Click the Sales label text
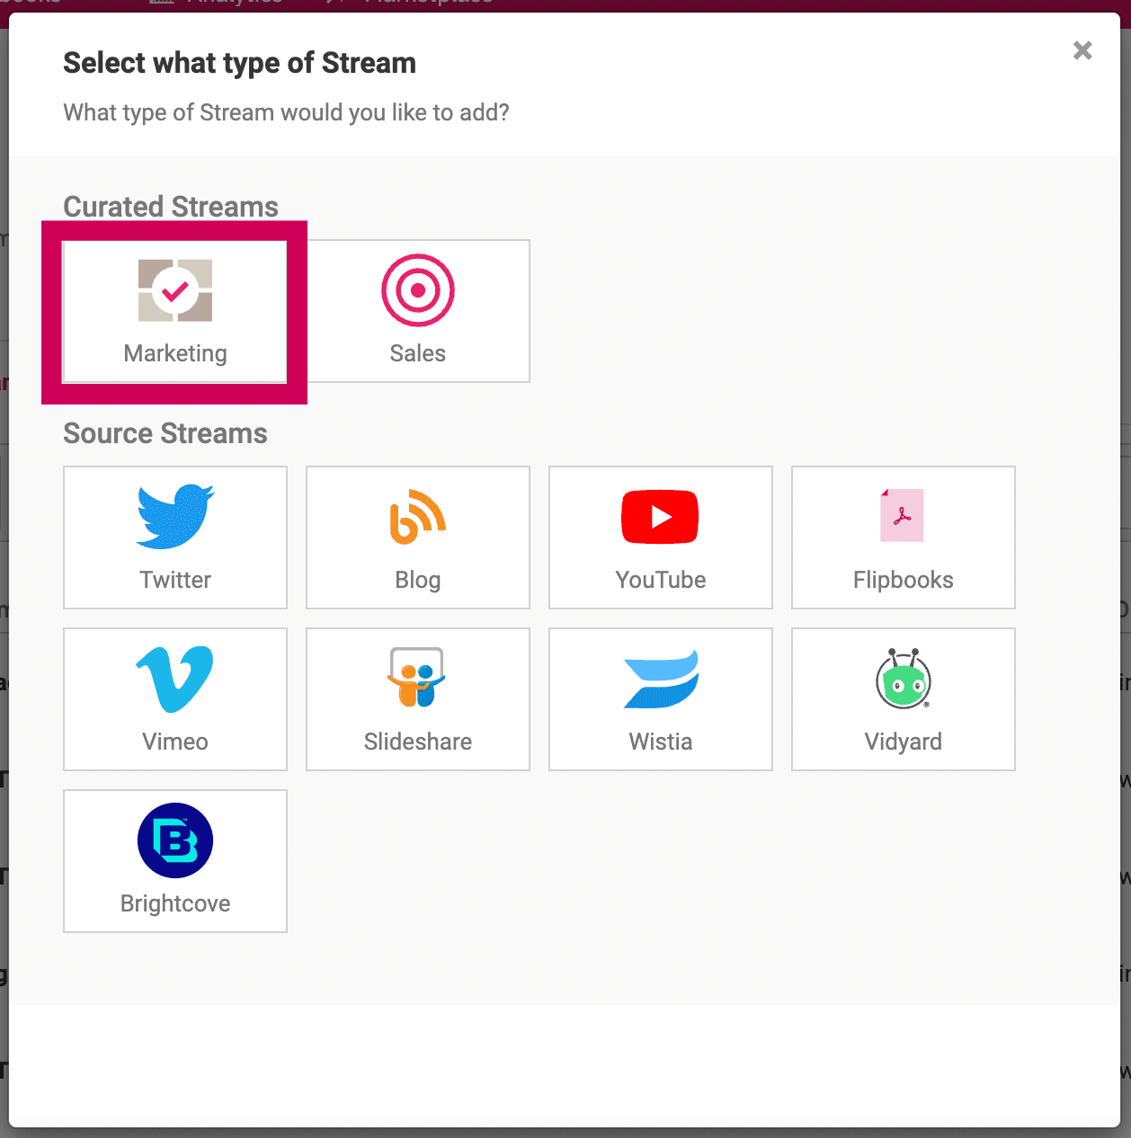The height and width of the screenshot is (1138, 1131). click(418, 353)
